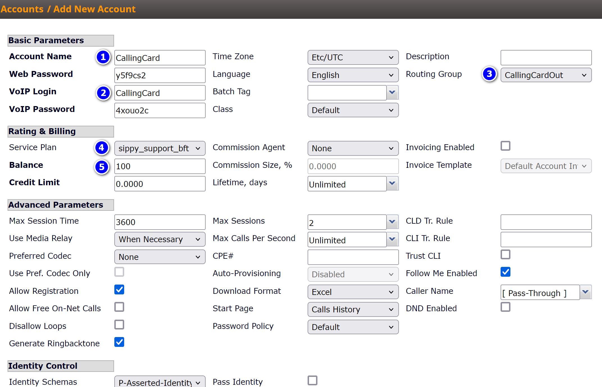Uncheck the Allow Registration checkbox
The height and width of the screenshot is (387, 602).
pyautogui.click(x=119, y=290)
